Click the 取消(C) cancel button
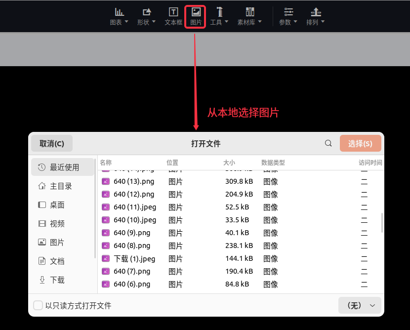The width and height of the screenshot is (410, 330). pyautogui.click(x=52, y=143)
